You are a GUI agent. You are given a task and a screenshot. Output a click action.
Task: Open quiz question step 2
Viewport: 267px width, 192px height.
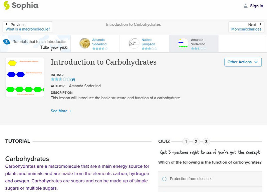click(x=196, y=142)
